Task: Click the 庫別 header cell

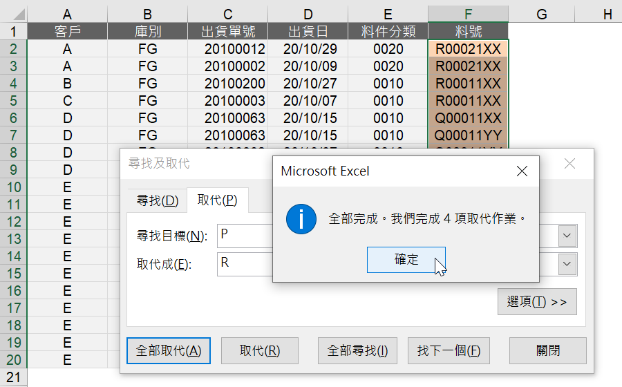Action: (x=147, y=31)
